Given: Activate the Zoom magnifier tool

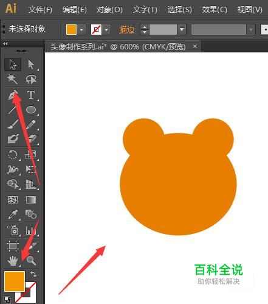Looking at the screenshot, I should point(31,260).
